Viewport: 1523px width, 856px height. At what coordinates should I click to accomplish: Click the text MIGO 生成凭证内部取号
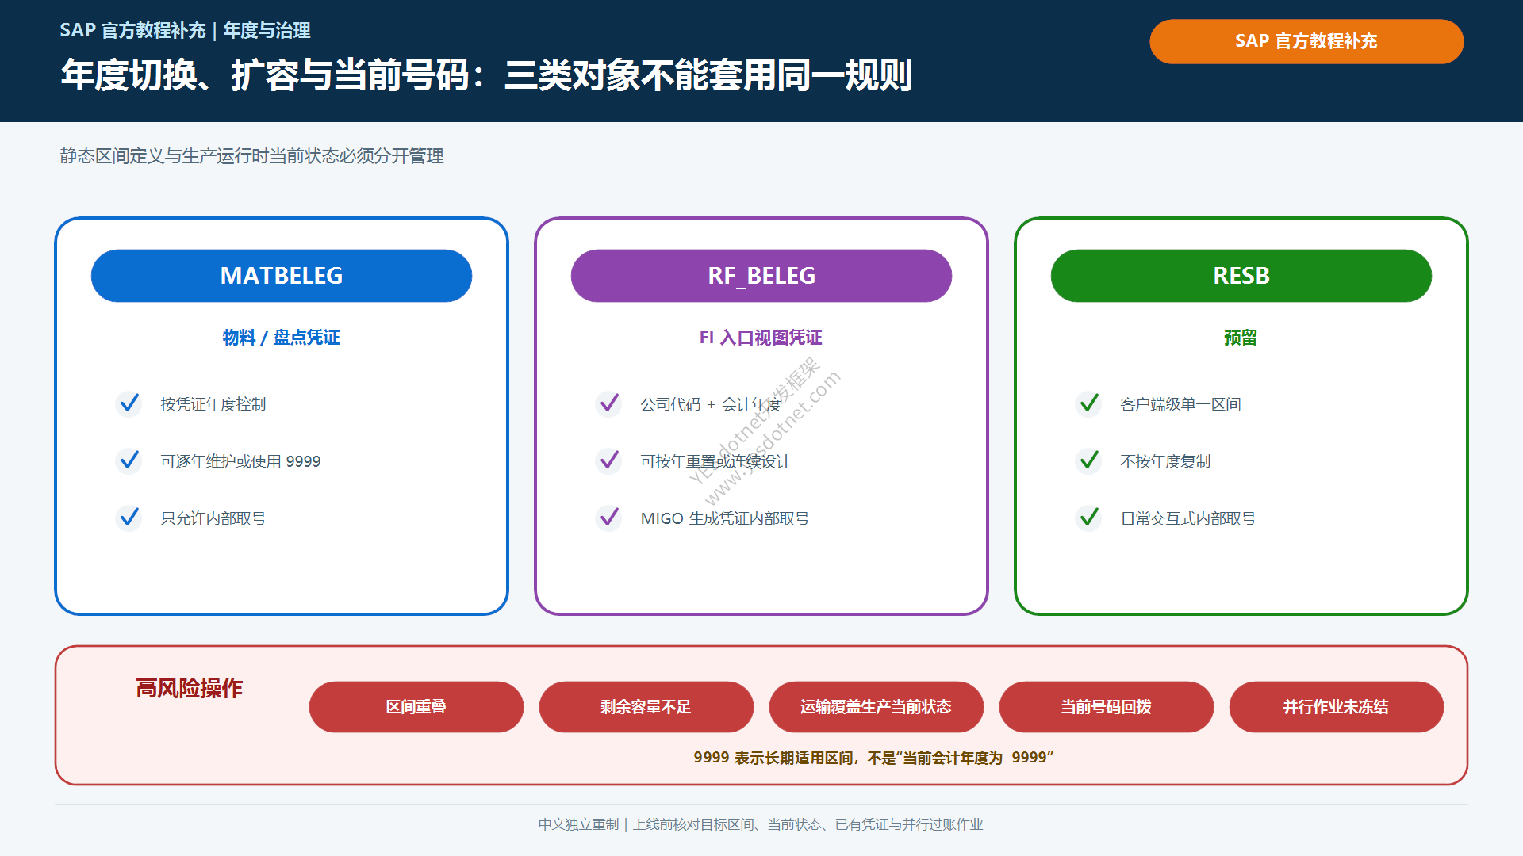click(725, 518)
